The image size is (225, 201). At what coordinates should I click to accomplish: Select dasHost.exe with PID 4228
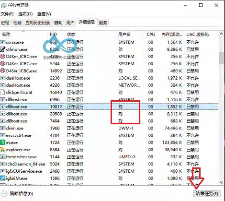pos(109,85)
